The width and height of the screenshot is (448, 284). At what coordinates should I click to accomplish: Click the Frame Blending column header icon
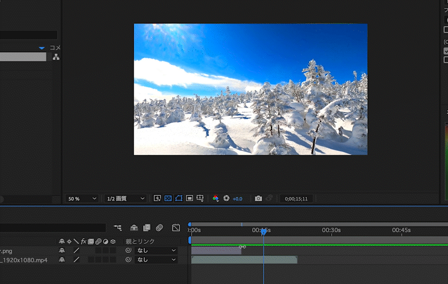click(91, 241)
